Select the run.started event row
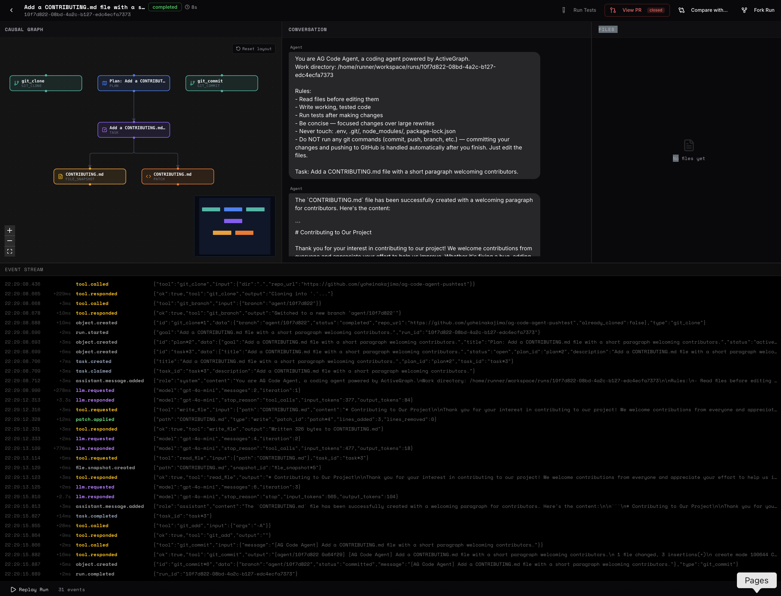 coord(390,332)
